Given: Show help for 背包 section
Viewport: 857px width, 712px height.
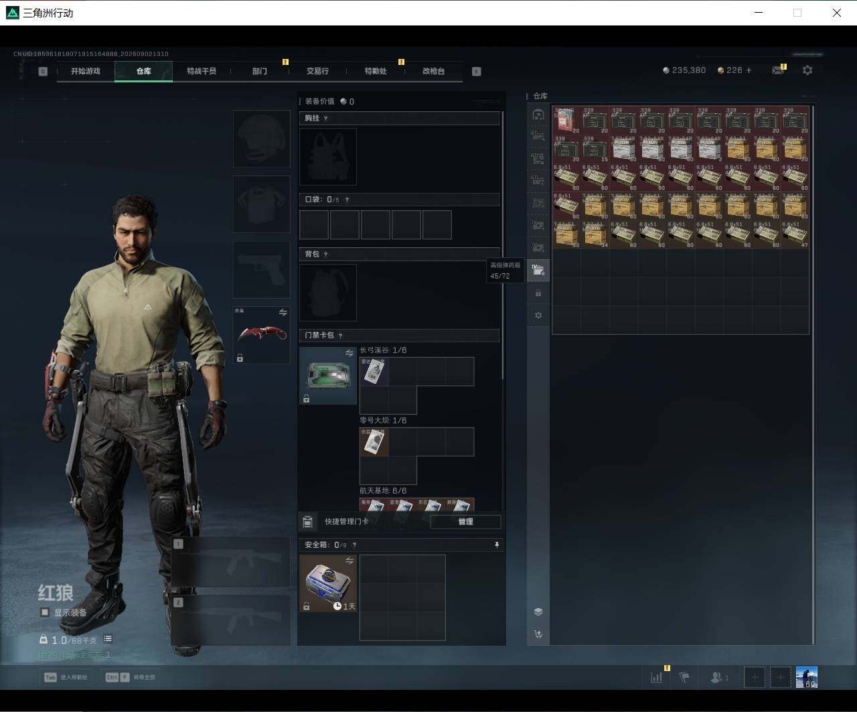Looking at the screenshot, I should click(326, 255).
